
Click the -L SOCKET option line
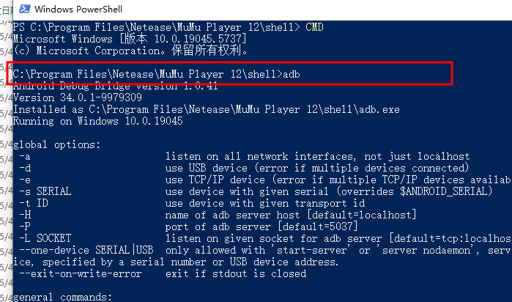[220, 238]
